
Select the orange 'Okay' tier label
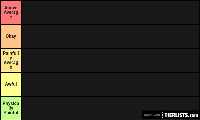pos(11,36)
